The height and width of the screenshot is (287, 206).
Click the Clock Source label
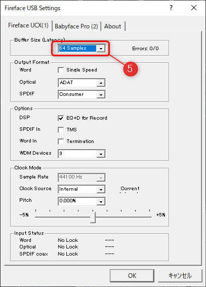35,189
